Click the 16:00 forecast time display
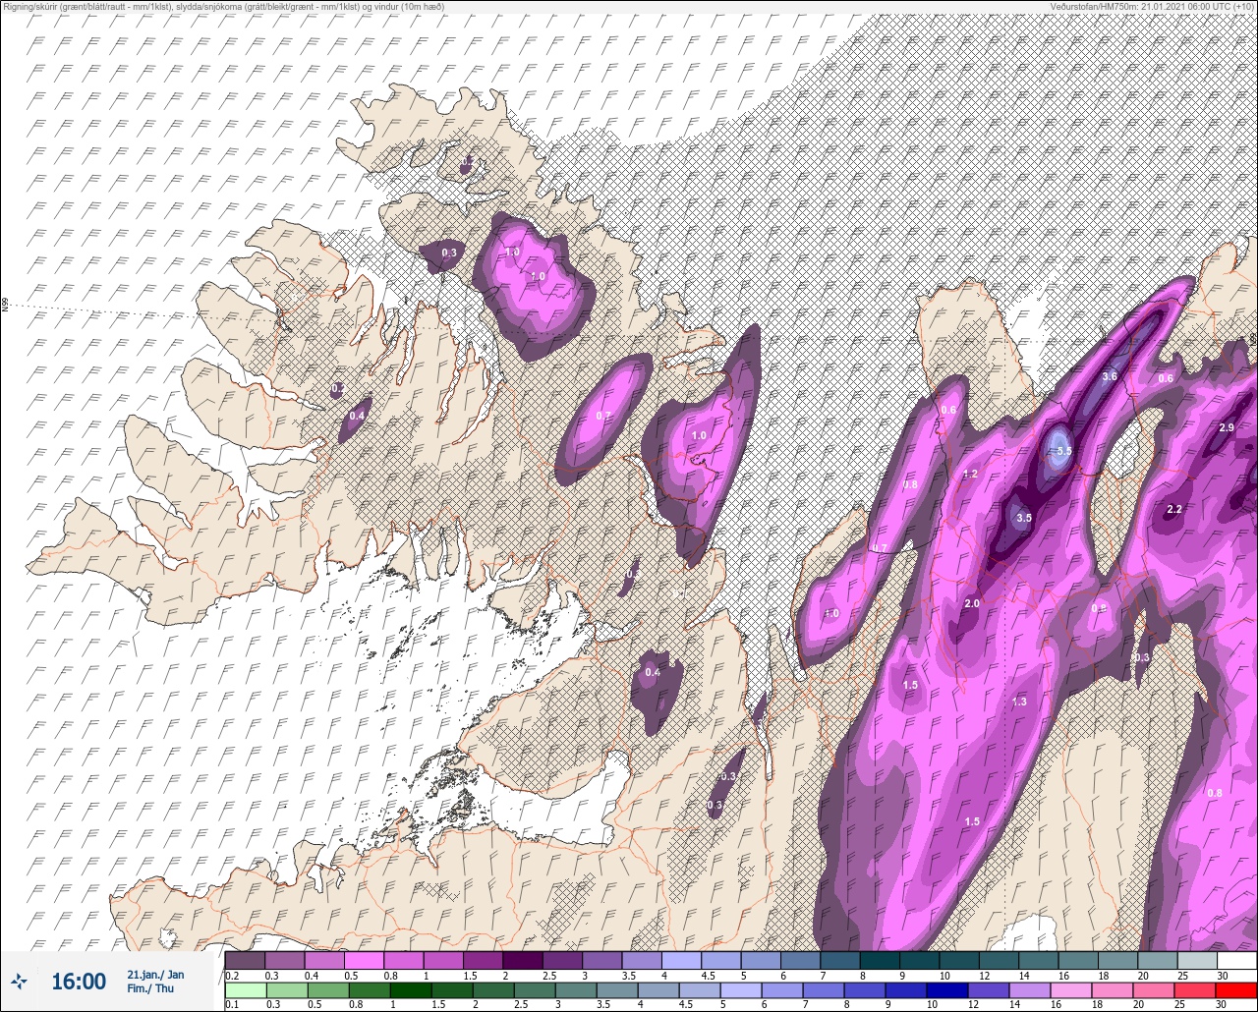Image resolution: width=1258 pixels, height=1012 pixels. click(x=79, y=981)
